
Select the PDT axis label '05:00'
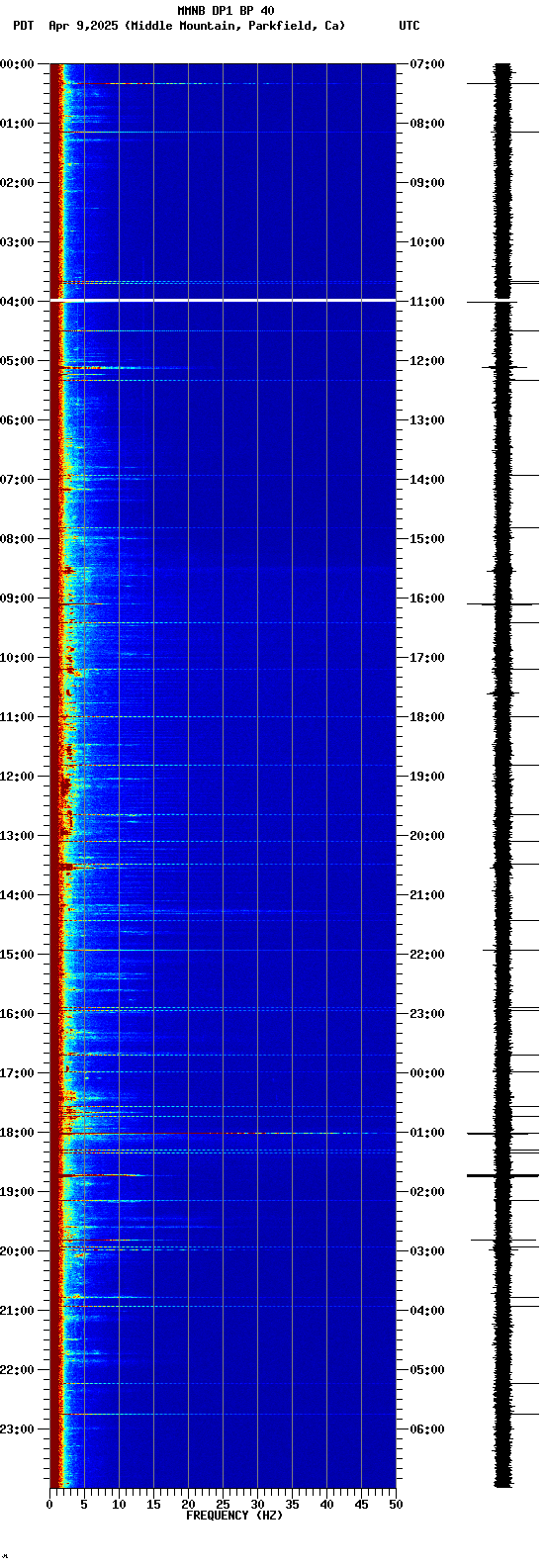click(x=17, y=361)
